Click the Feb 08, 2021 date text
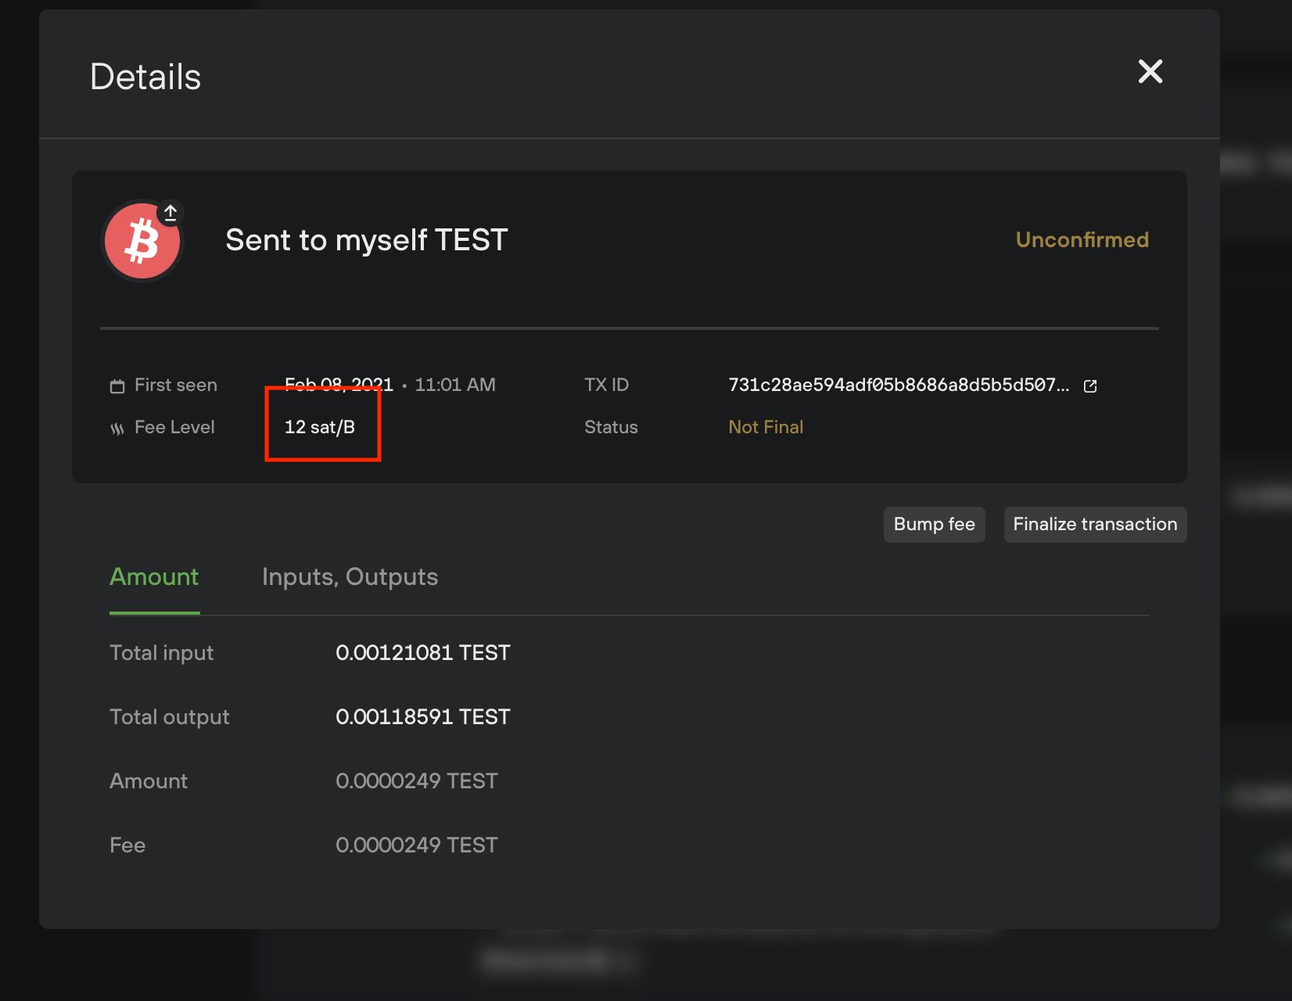 [339, 384]
